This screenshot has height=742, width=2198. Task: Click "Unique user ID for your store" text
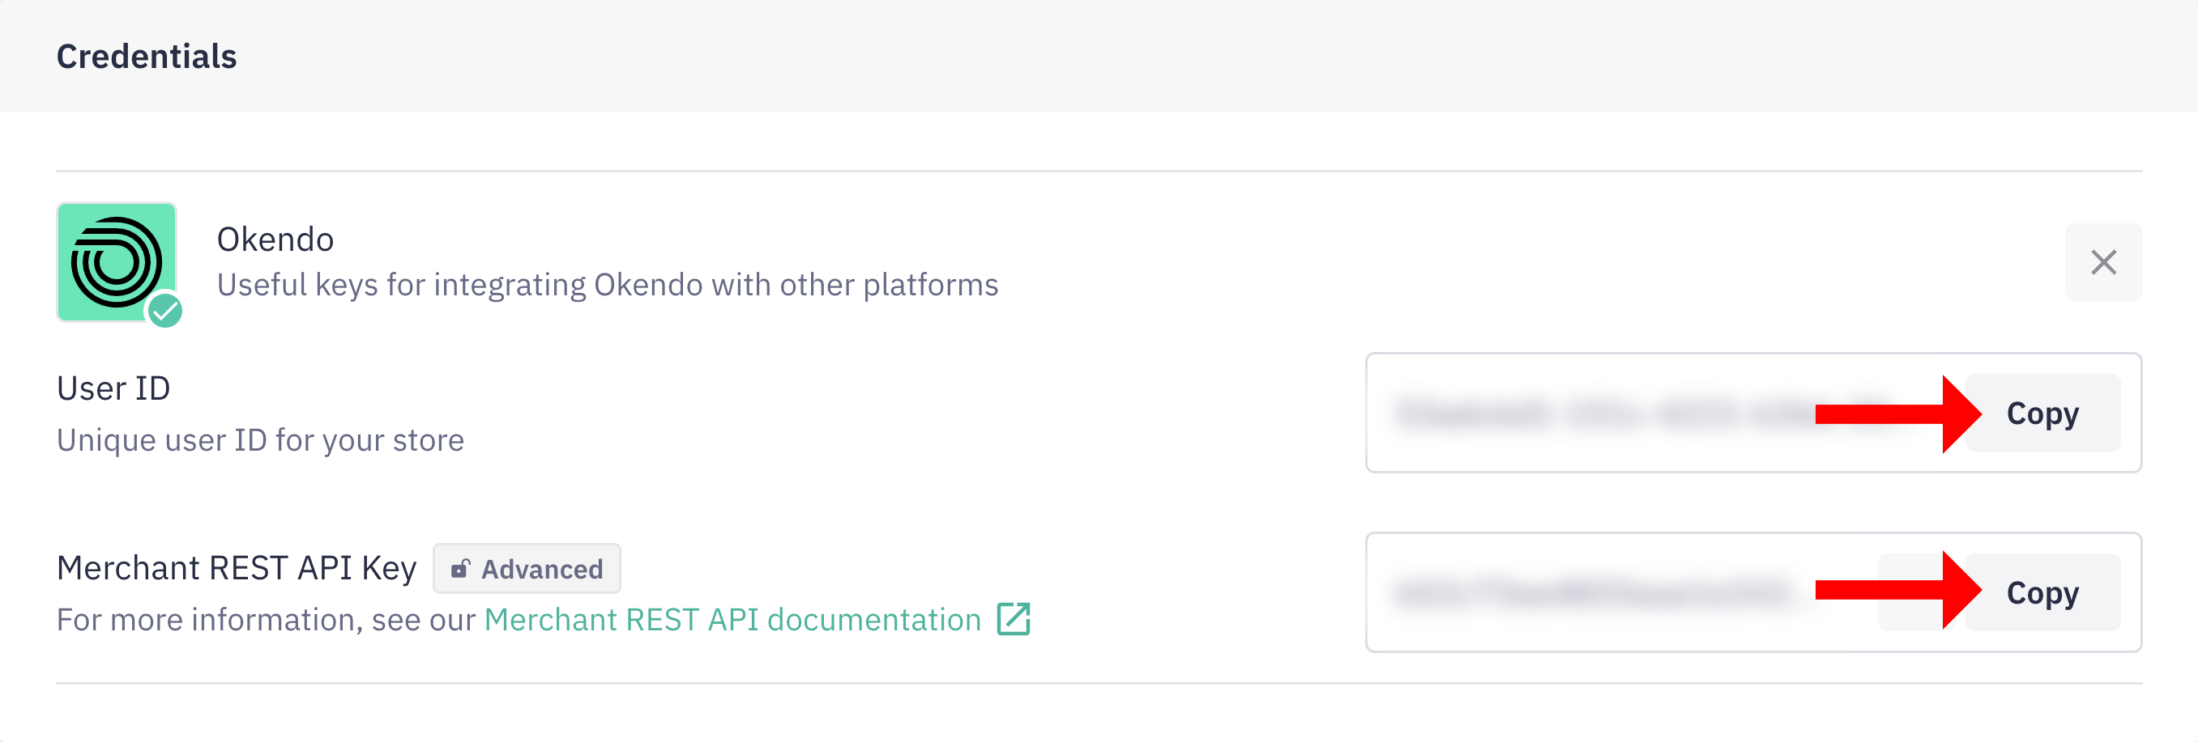pos(260,440)
